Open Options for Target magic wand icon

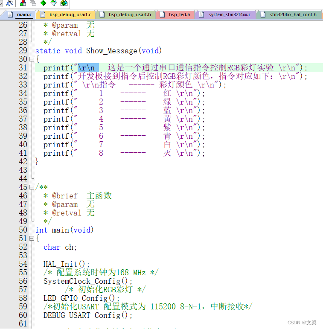tap(9, 3)
